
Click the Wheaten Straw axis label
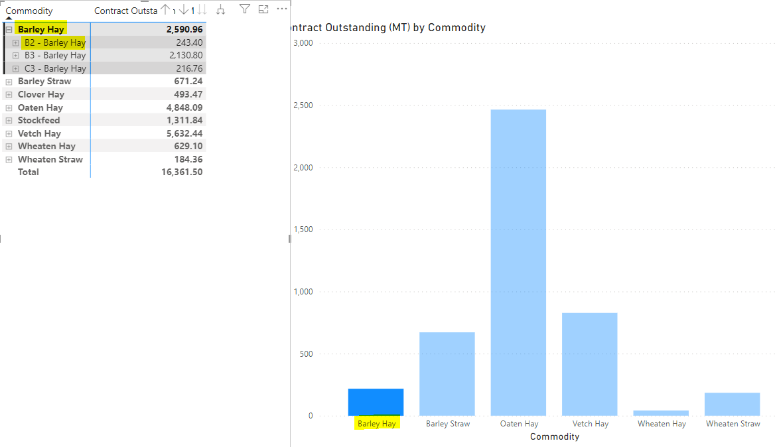[733, 424]
